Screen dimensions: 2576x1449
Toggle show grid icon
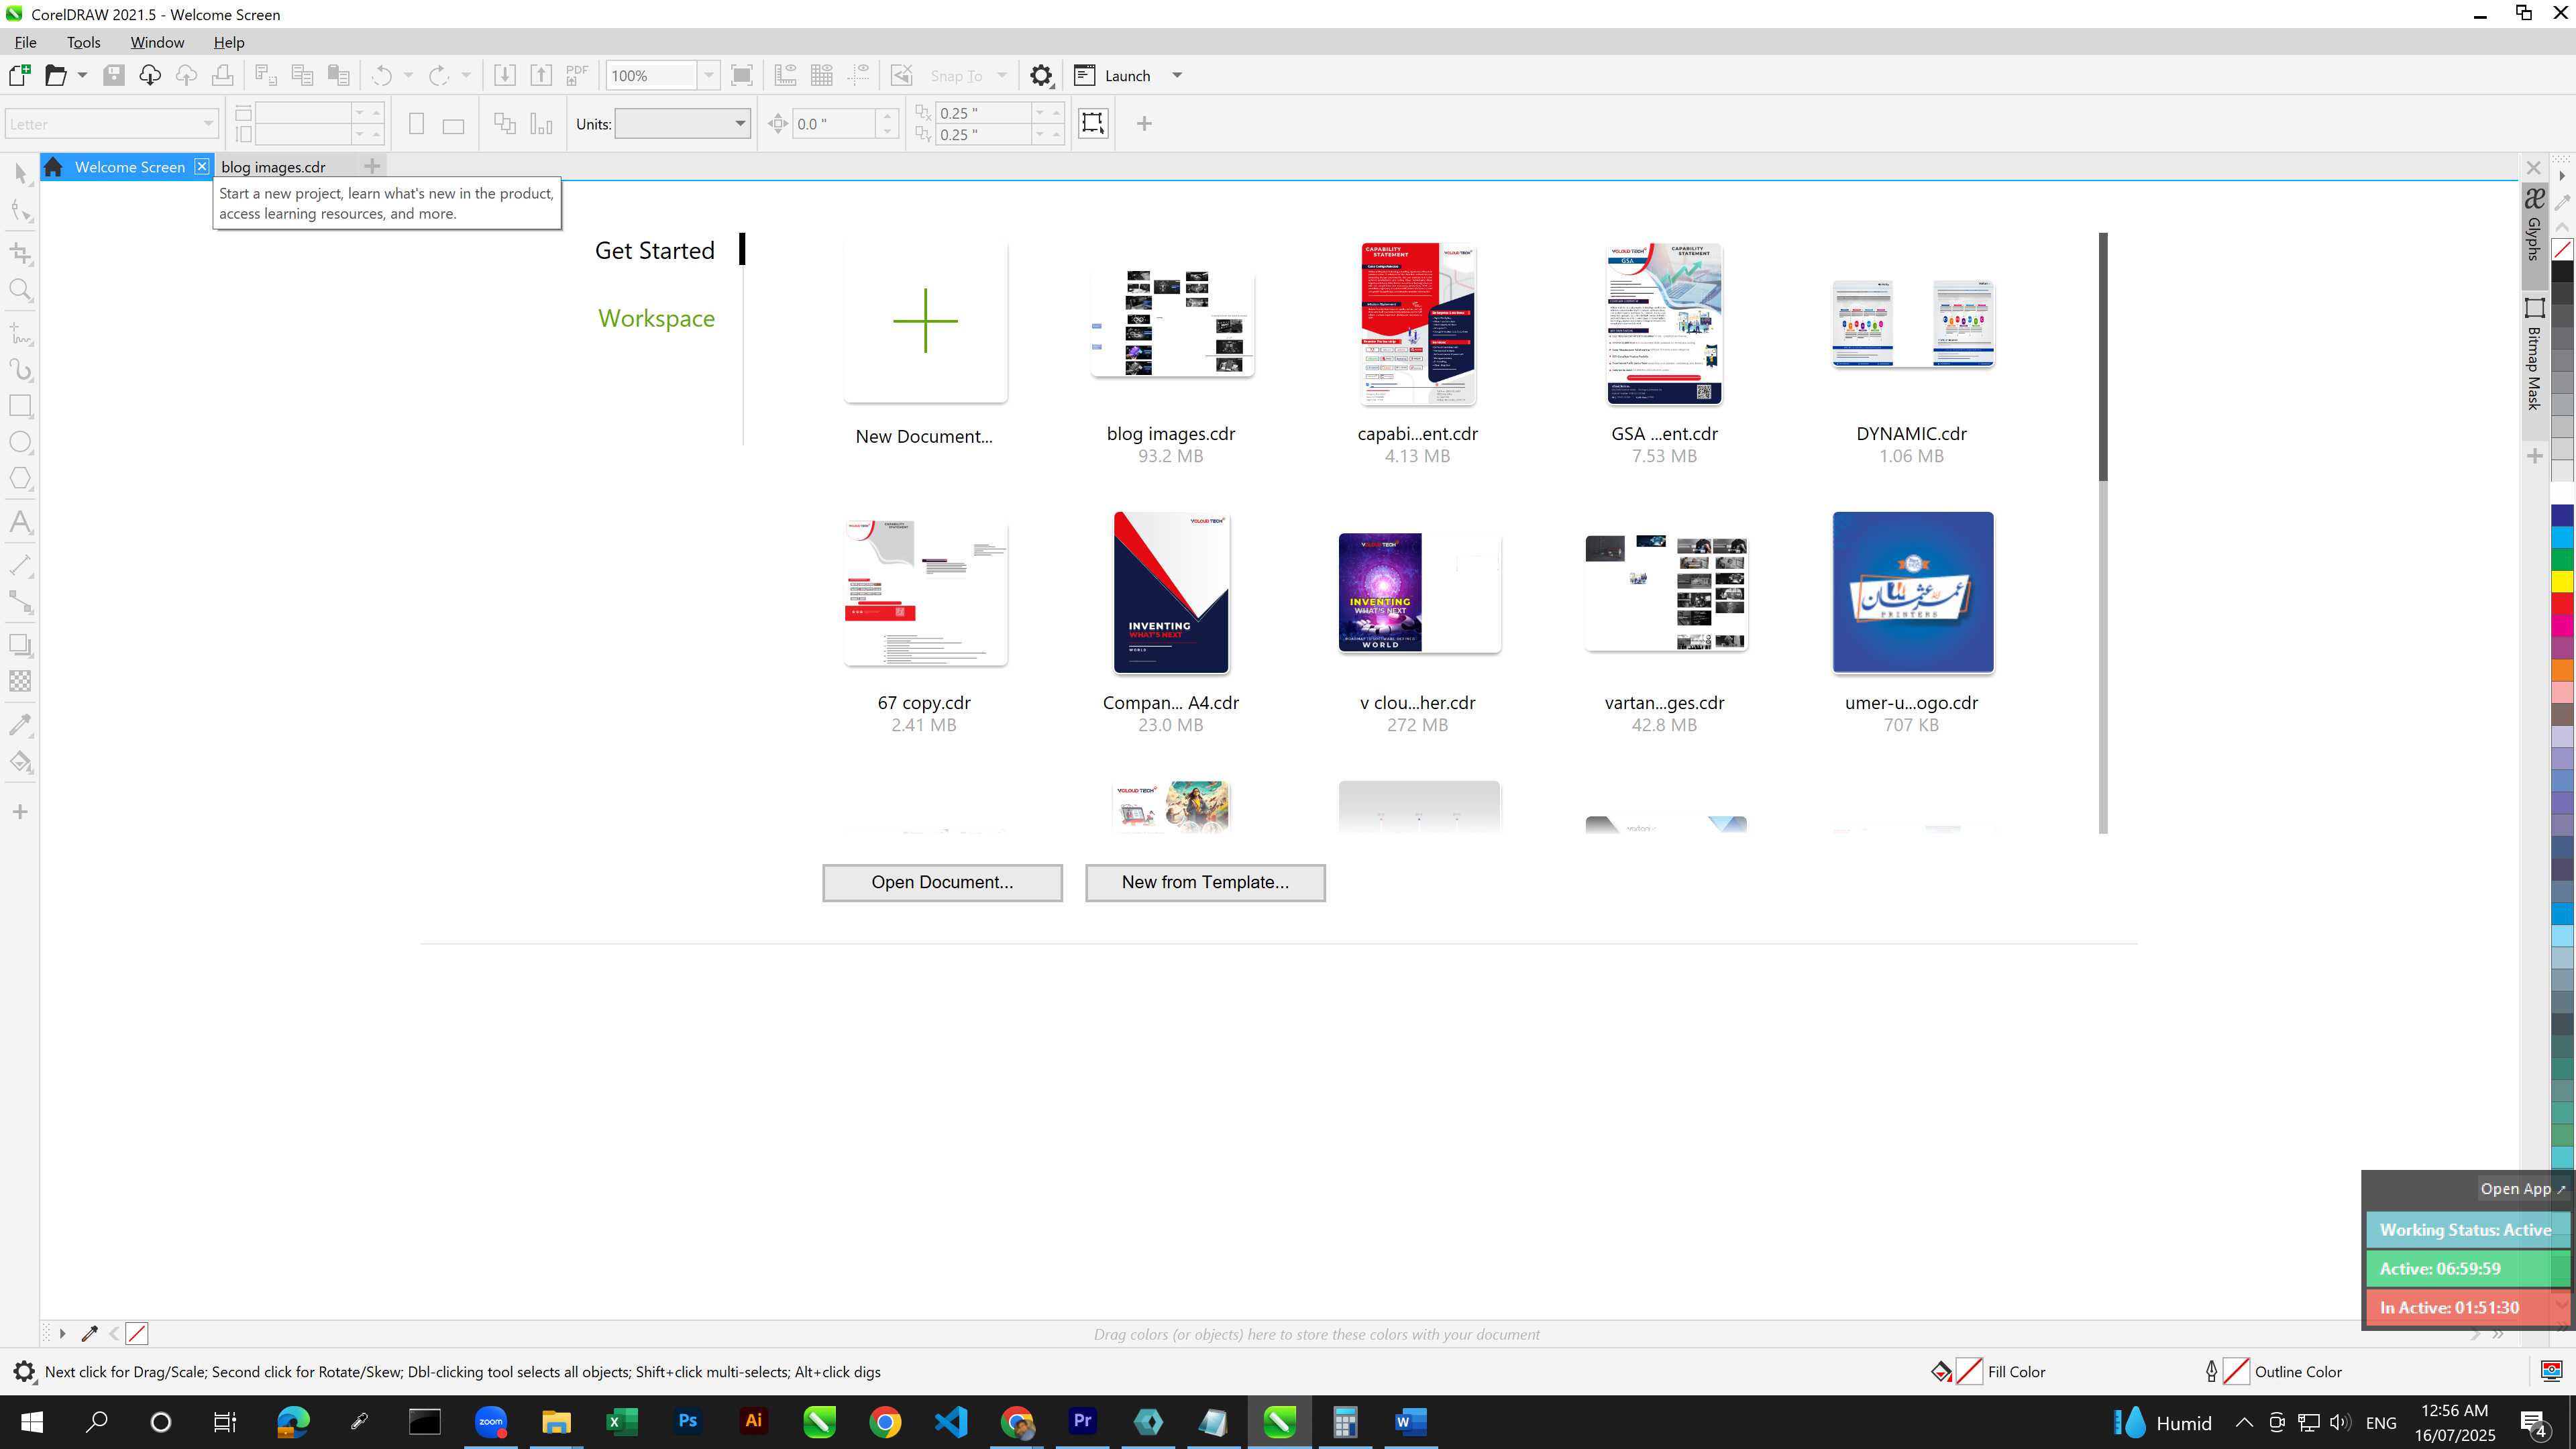(x=822, y=75)
